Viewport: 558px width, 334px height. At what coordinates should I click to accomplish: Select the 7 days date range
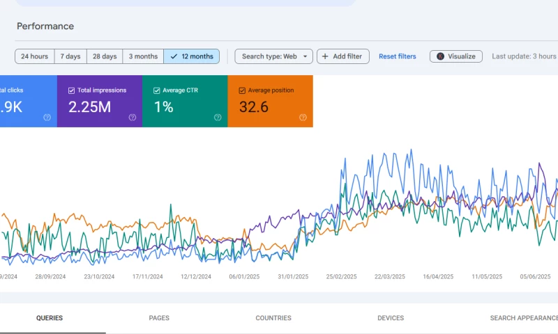[x=70, y=56]
